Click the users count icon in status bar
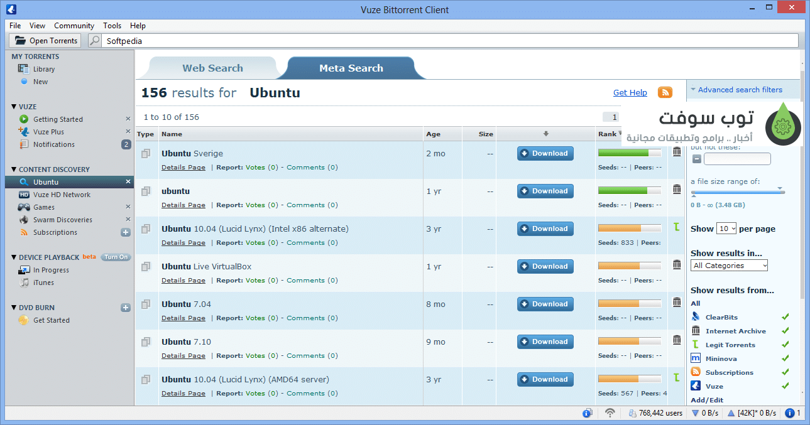Screen dimensions: 810x425 coord(633,413)
